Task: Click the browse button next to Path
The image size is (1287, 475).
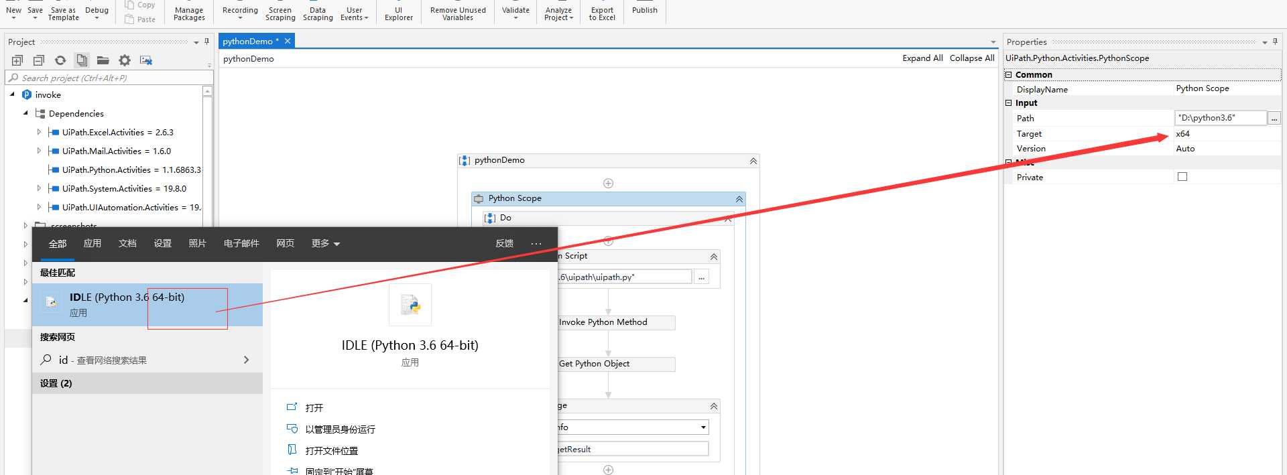Action: pyautogui.click(x=1274, y=118)
